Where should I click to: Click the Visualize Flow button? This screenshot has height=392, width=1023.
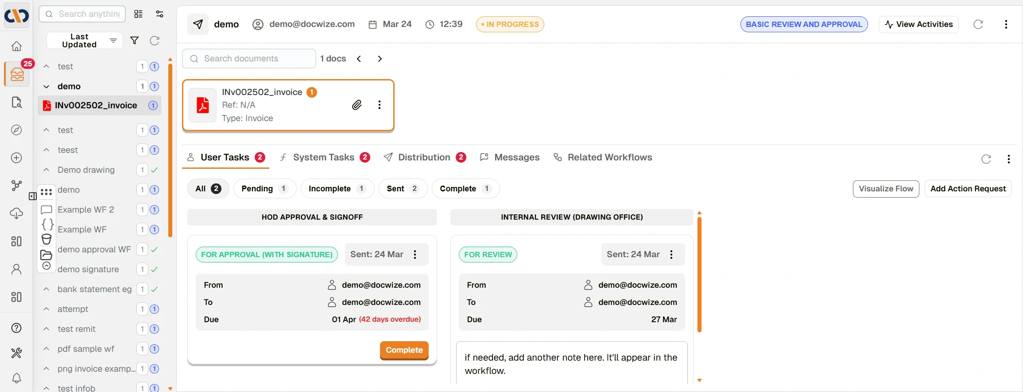click(886, 189)
